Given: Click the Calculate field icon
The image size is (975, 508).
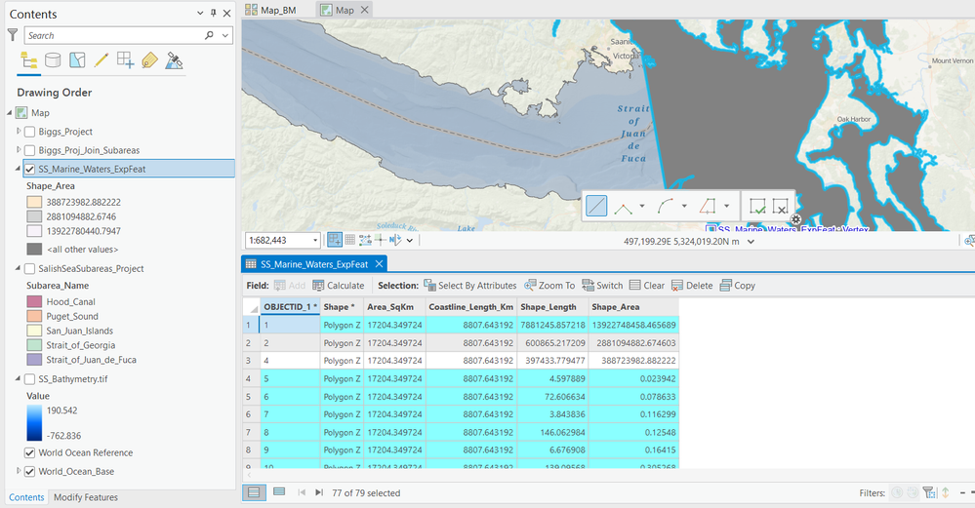Looking at the screenshot, I should tap(338, 286).
